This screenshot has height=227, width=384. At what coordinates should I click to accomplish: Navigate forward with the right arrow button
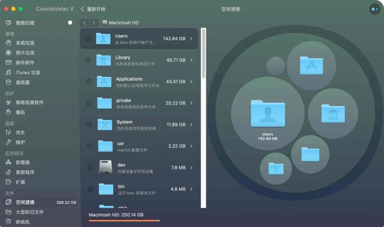[x=94, y=22]
